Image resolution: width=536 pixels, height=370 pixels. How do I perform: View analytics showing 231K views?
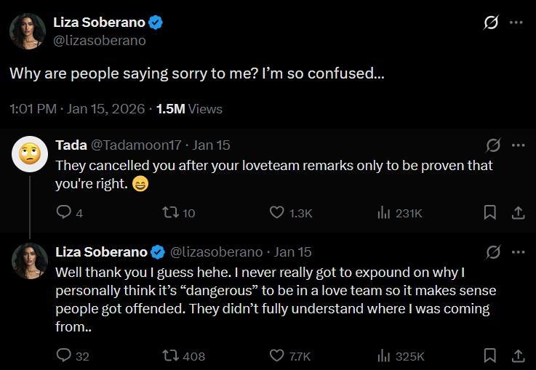384,212
